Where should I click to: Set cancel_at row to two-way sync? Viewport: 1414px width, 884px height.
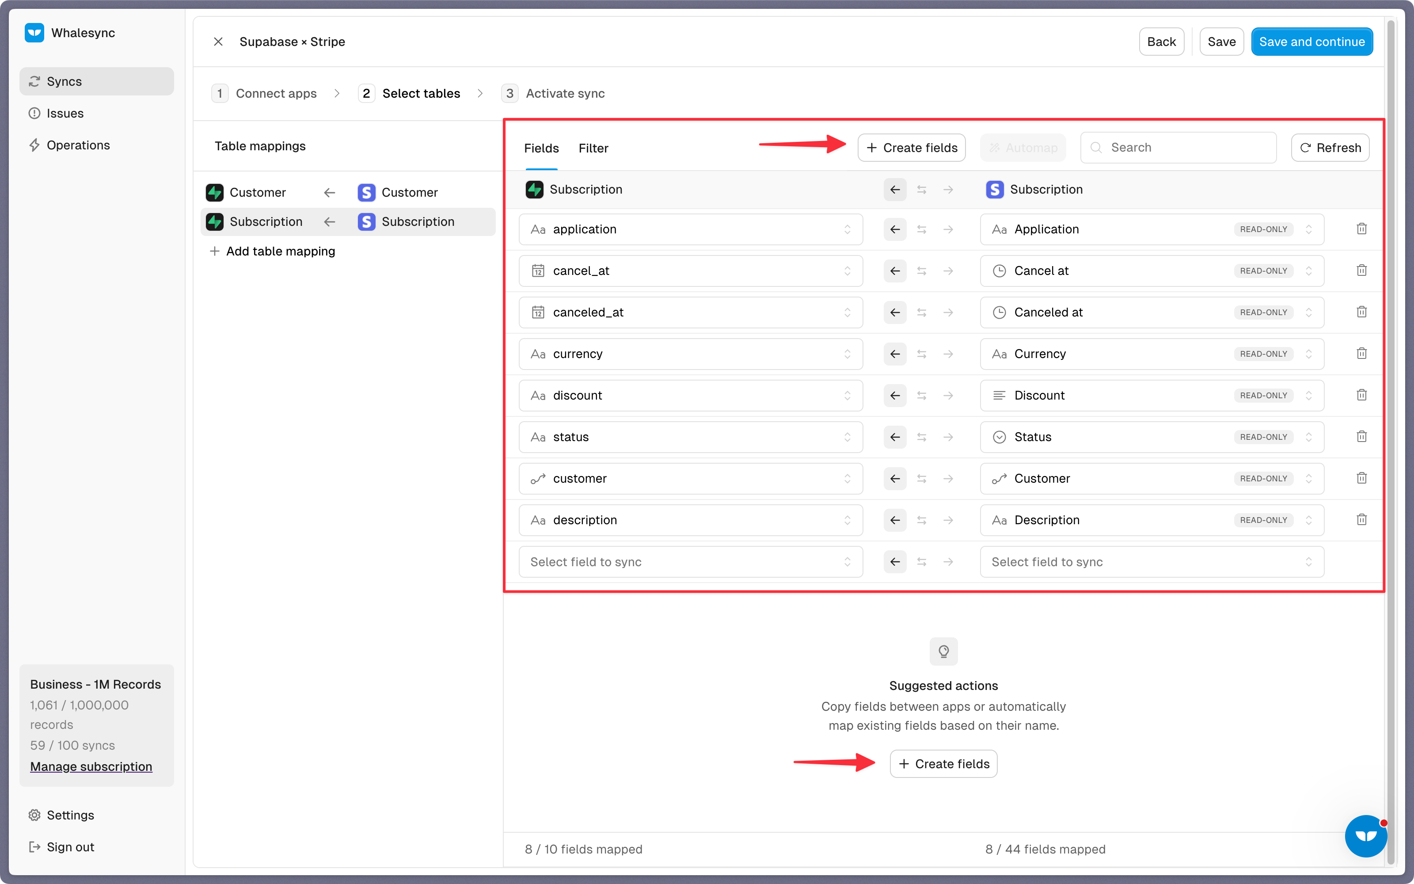coord(921,271)
